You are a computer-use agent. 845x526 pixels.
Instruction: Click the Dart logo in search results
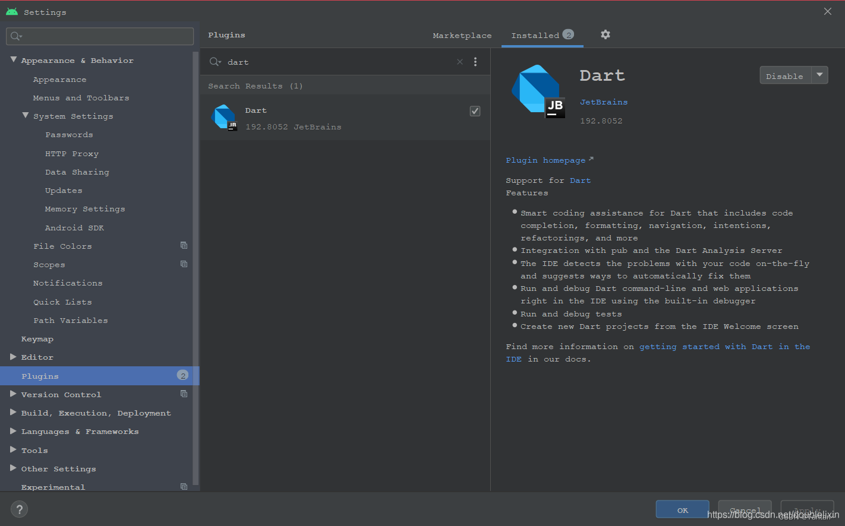224,117
